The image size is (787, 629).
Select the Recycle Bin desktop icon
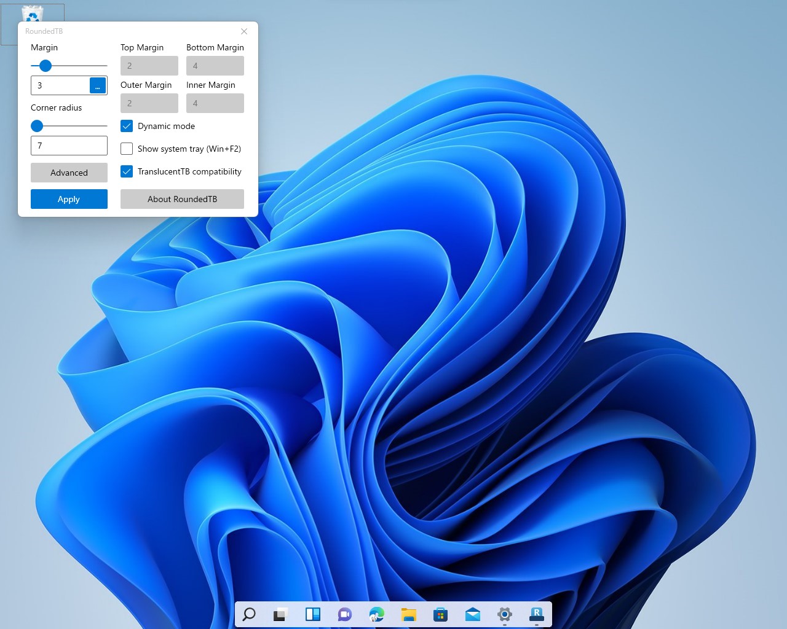32,14
